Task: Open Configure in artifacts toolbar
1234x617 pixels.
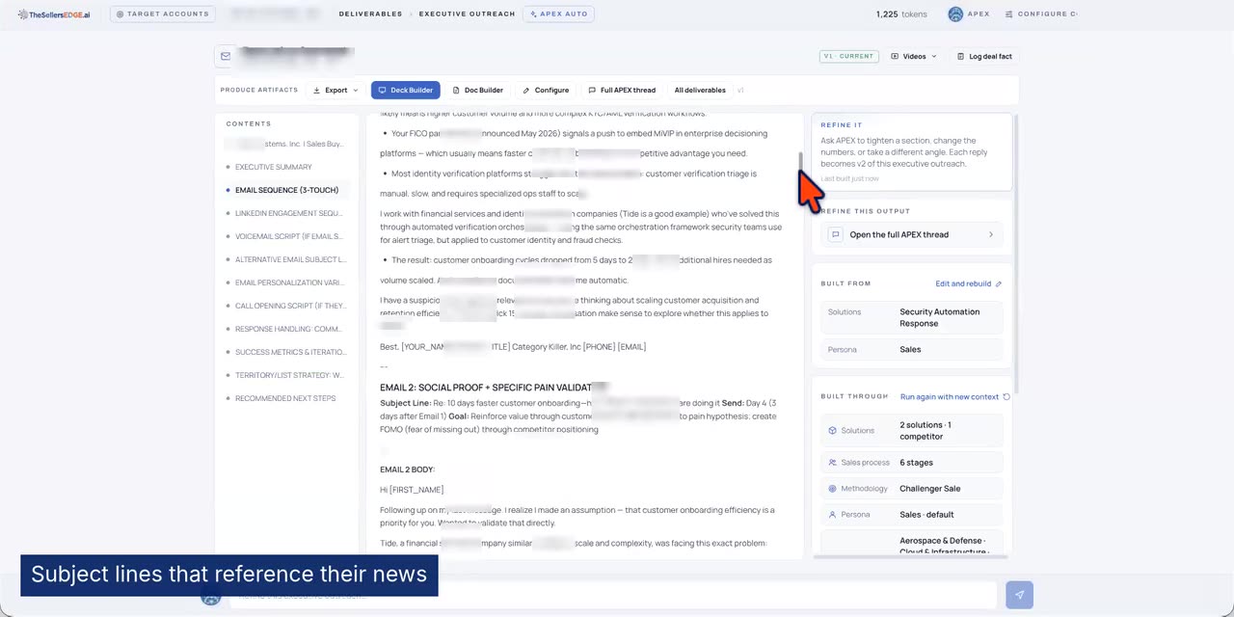Action: click(x=546, y=90)
